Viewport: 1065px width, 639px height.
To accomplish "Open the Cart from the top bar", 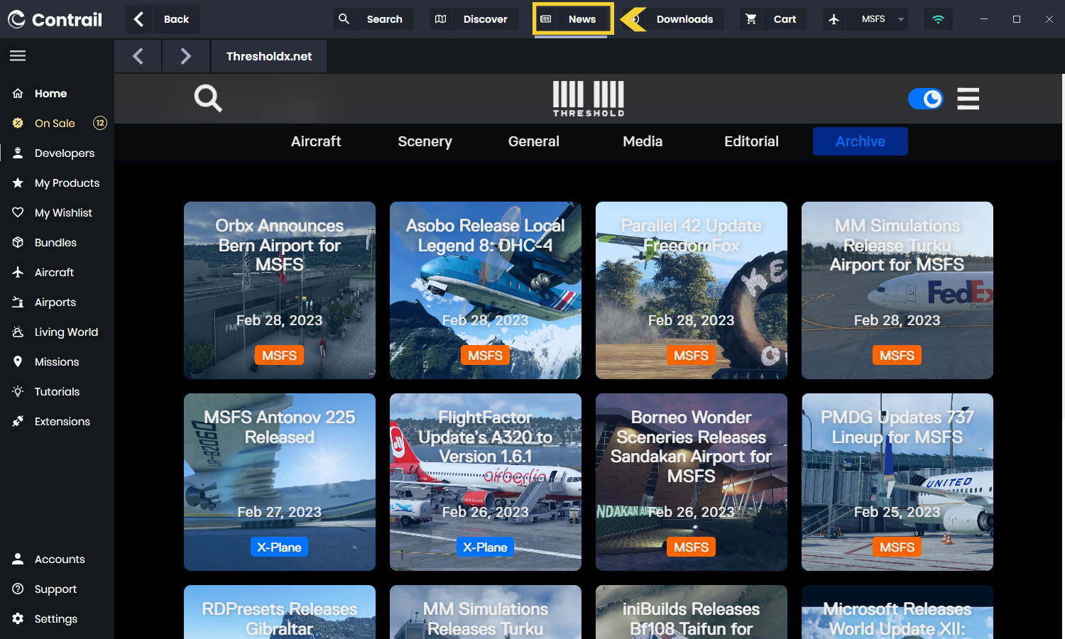I will tap(771, 19).
